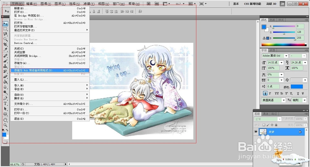This screenshot has height=167, width=310.
Task: Select the Lasso tool
Action: pyautogui.click(x=5, y=34)
